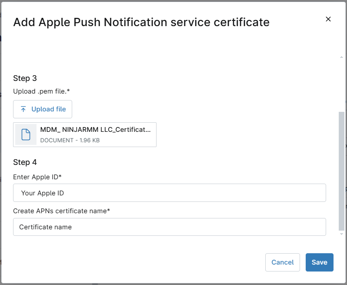Click the DOCUMENT - 1.96 KB file details
The image size is (347, 285).
click(x=70, y=140)
